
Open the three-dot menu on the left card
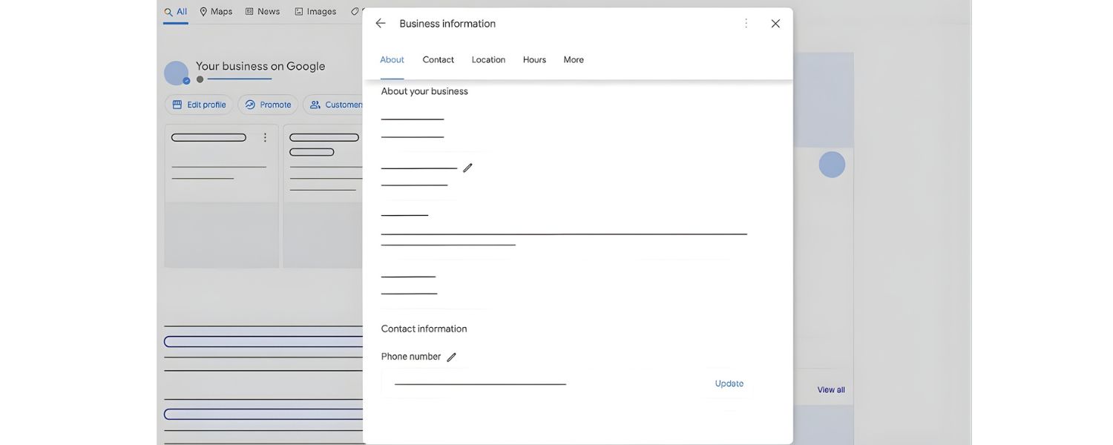[265, 137]
